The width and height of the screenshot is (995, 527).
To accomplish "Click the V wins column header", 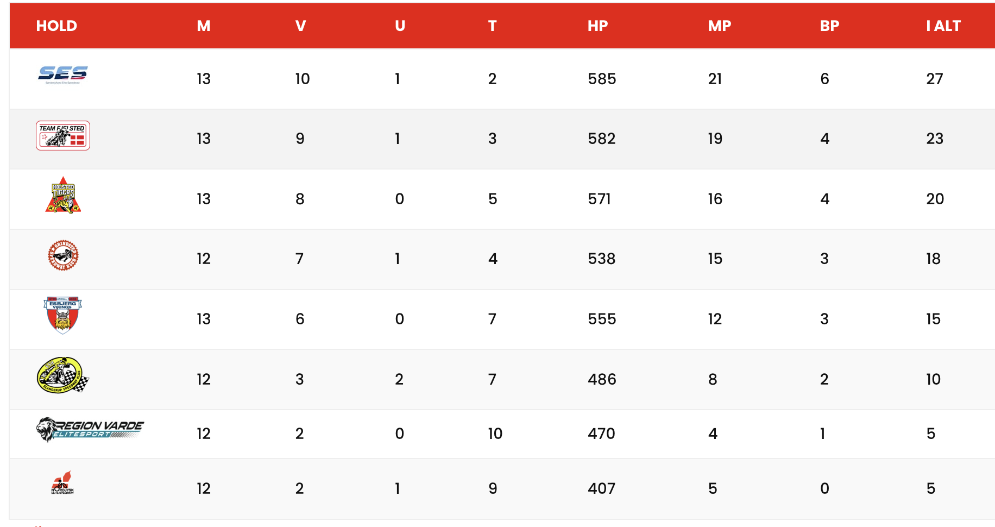I will click(300, 26).
